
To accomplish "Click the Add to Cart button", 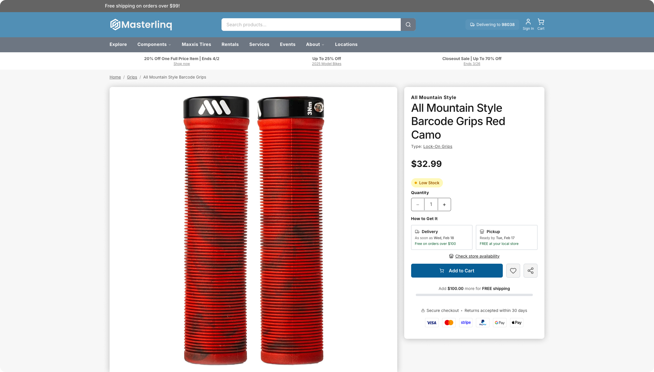I will point(457,271).
